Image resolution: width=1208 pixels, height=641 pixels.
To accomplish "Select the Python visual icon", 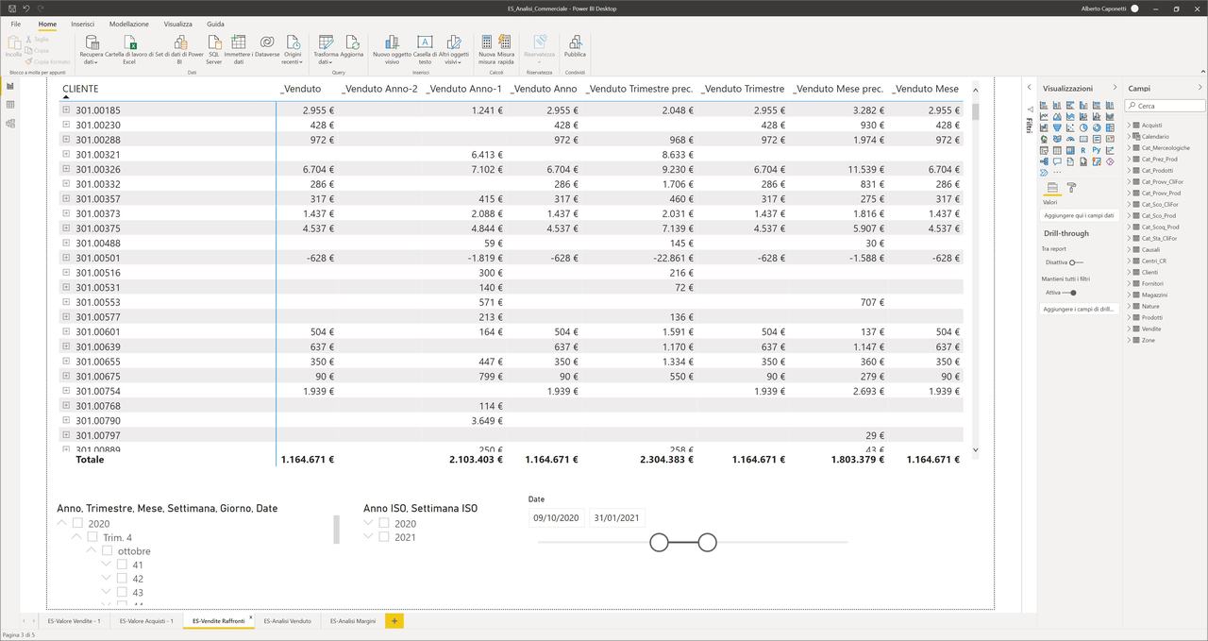I will tap(1097, 150).
